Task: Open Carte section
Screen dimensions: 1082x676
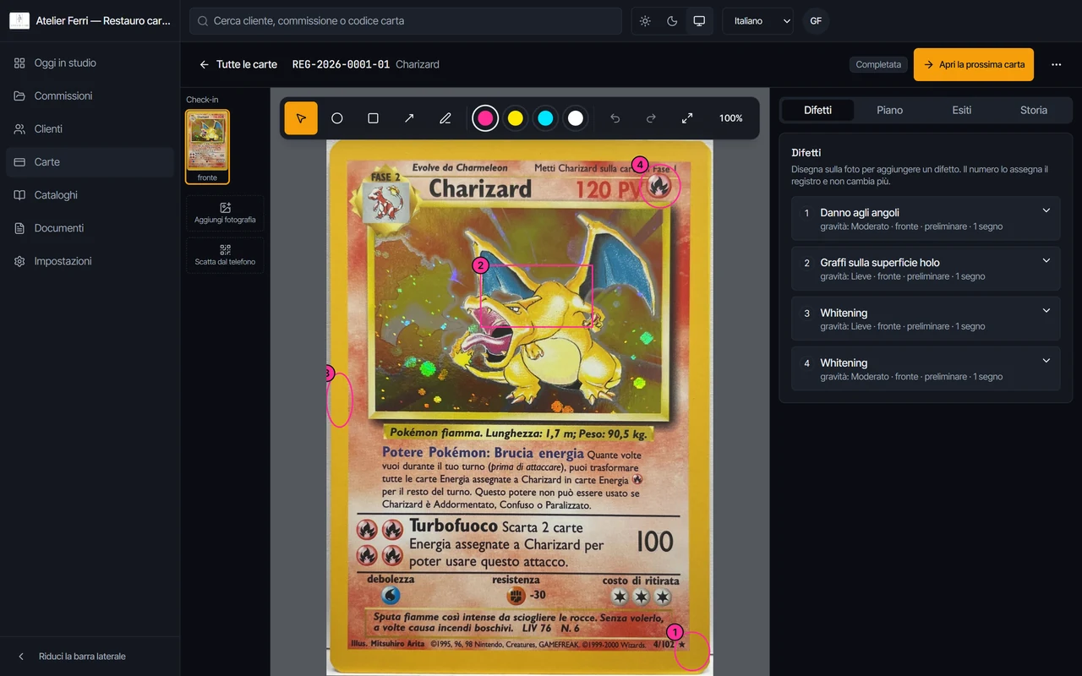Action: pyautogui.click(x=90, y=162)
